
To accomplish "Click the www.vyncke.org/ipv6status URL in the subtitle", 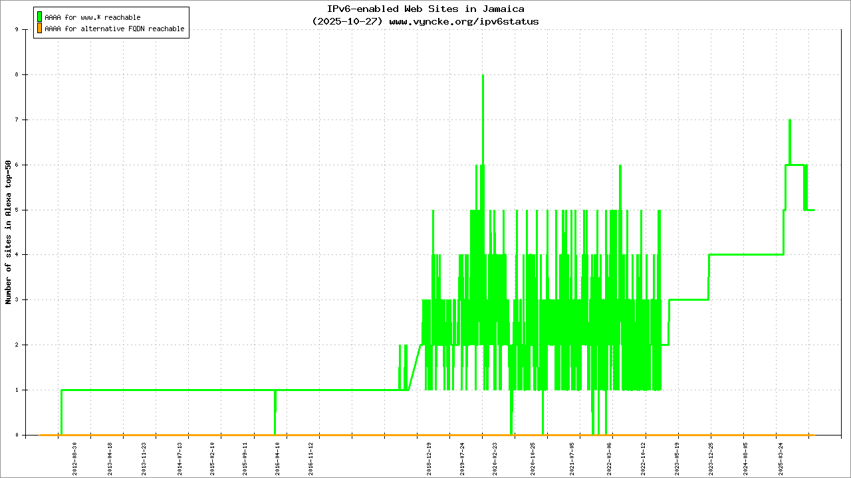I will click(x=463, y=21).
